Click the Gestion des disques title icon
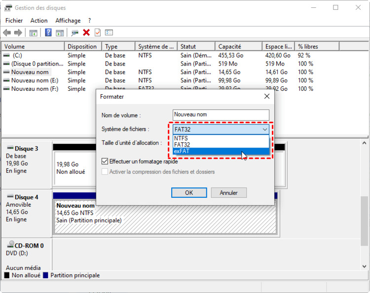This screenshot has height=293, width=370. pos(8,8)
